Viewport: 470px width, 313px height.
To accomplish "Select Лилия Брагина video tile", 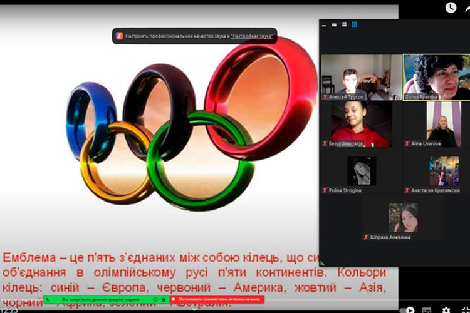I will click(436, 77).
